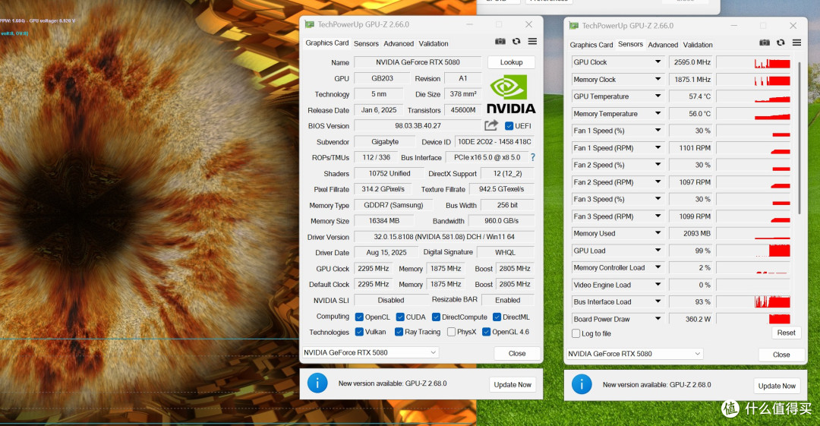
Task: Expand Fan 1 Speed (%) dropdown arrow
Action: point(658,131)
